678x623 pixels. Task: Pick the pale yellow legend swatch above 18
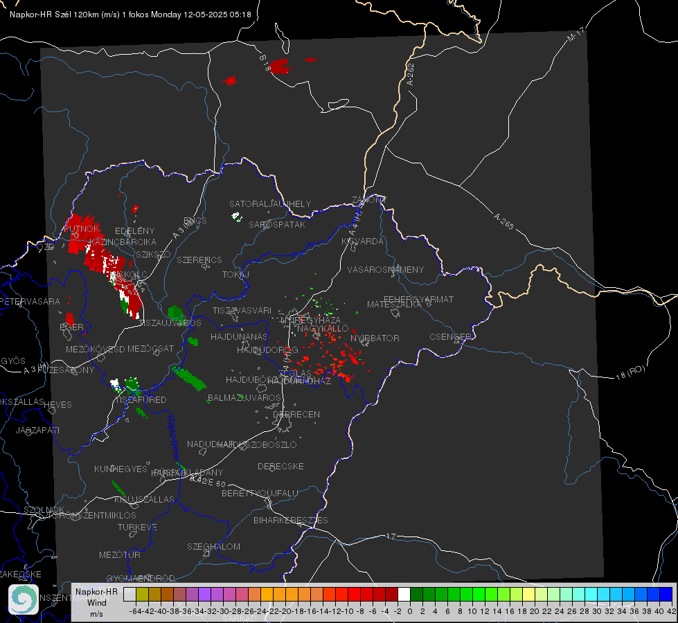[x=528, y=594]
